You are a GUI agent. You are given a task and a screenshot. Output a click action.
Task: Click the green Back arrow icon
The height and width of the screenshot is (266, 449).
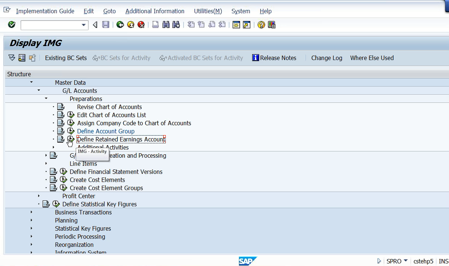click(x=120, y=25)
